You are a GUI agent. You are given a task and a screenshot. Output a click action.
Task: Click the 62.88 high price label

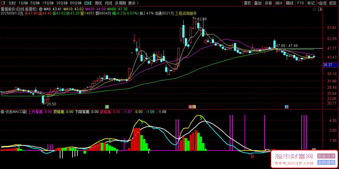(x=202, y=19)
